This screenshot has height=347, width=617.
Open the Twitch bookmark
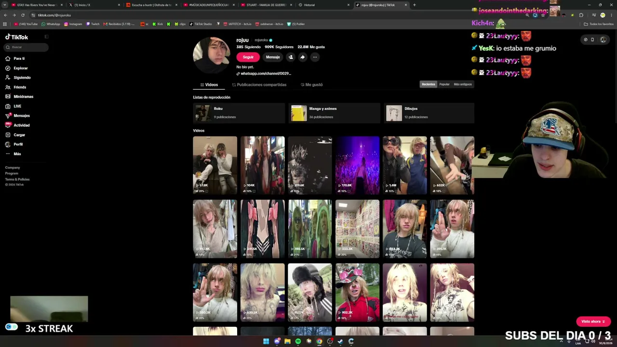93,24
